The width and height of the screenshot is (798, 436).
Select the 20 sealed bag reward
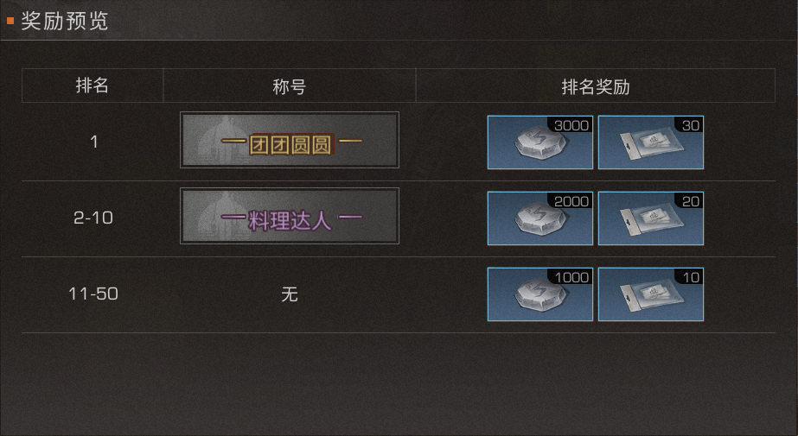(651, 218)
